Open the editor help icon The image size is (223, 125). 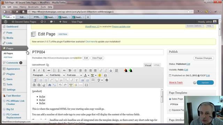click(107, 80)
